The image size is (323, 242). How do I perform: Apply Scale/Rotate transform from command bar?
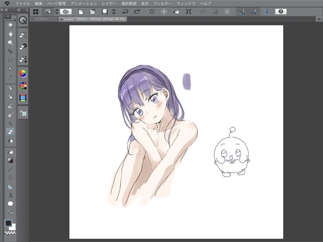tap(189, 12)
